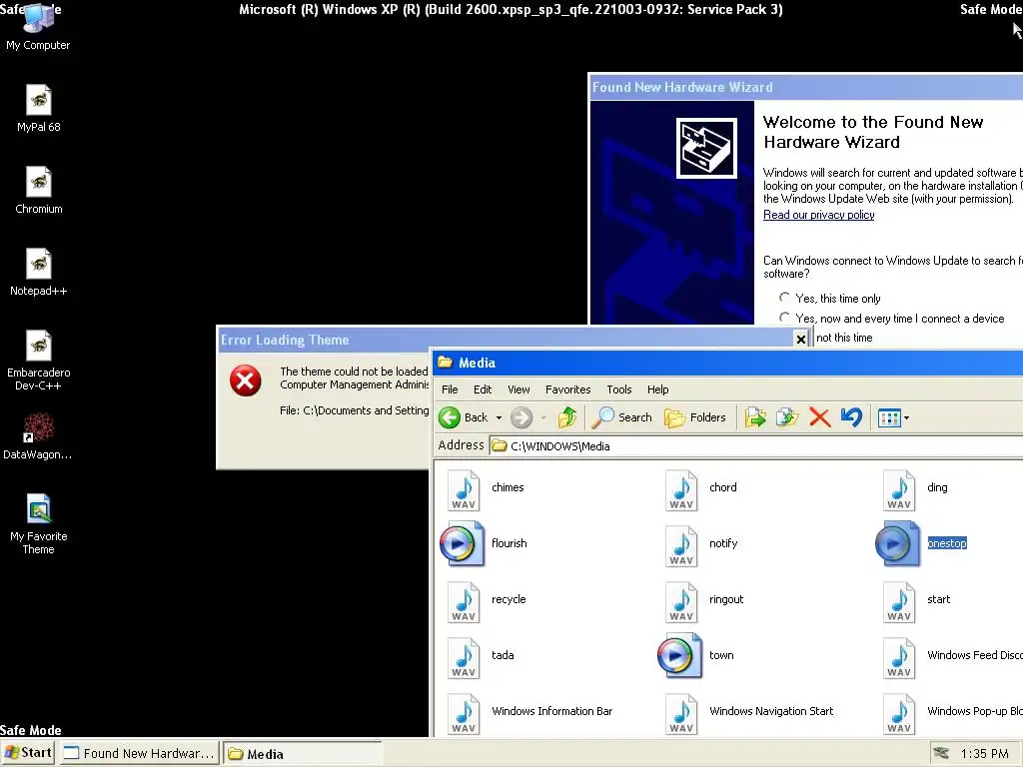Open the Back button history dropdown
The width and height of the screenshot is (1023, 767).
pyautogui.click(x=500, y=417)
